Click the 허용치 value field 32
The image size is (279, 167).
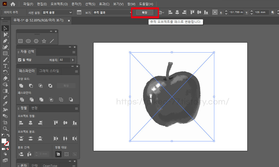[x=65, y=60]
